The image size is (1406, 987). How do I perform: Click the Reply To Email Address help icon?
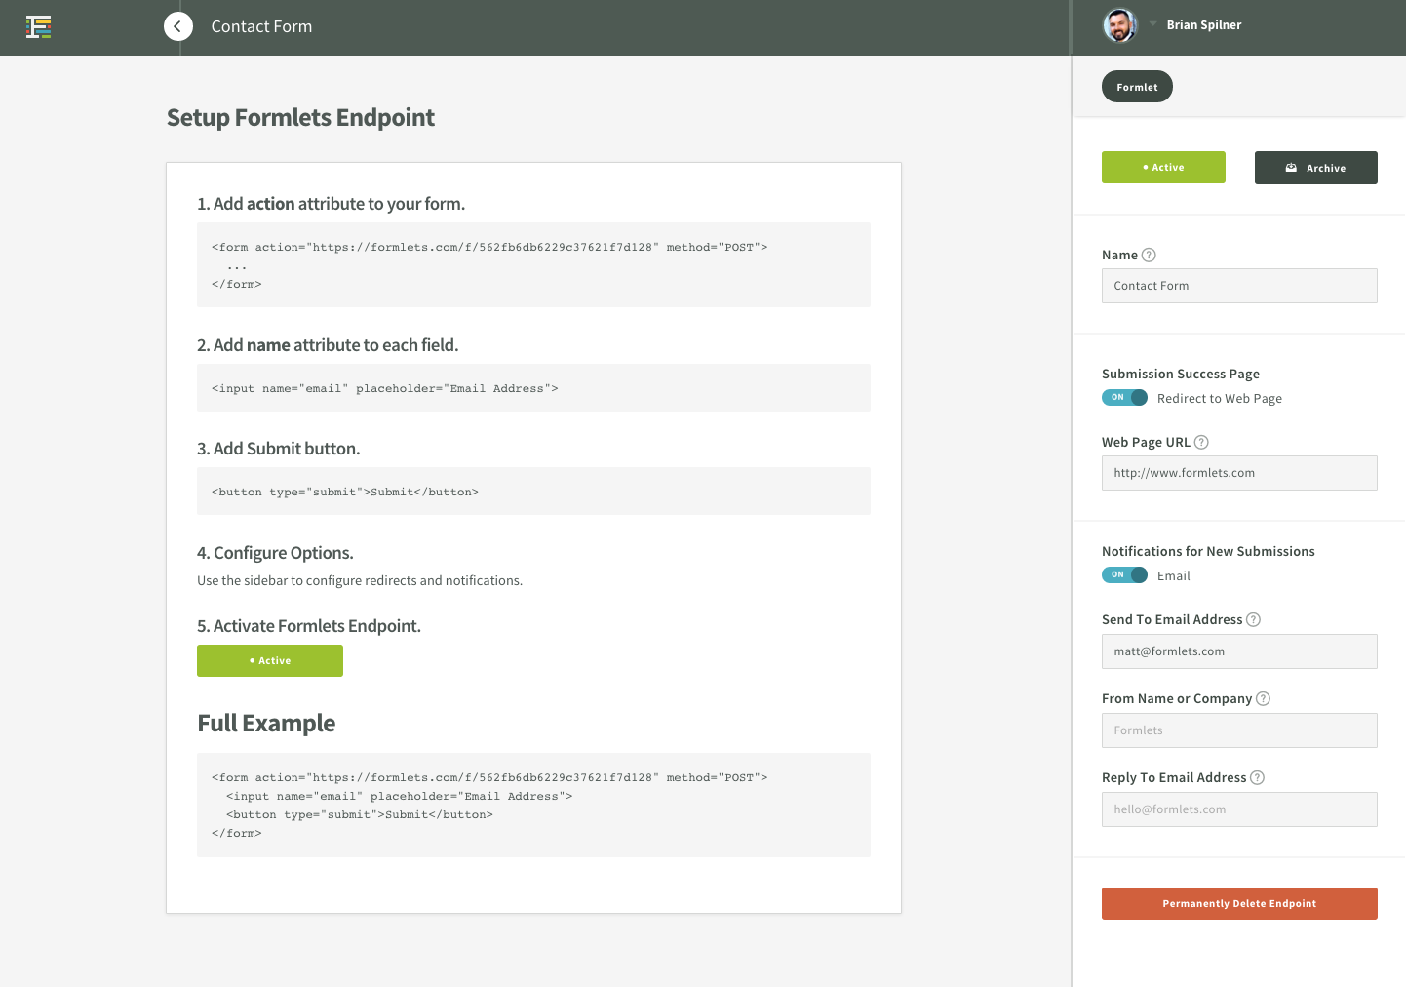pyautogui.click(x=1258, y=777)
